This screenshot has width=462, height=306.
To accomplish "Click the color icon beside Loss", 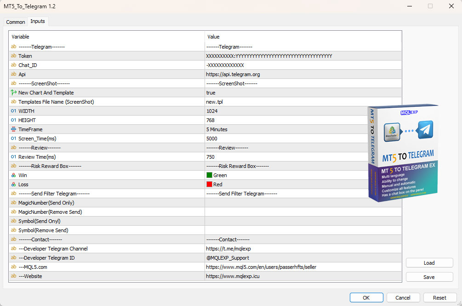I will [x=13, y=184].
